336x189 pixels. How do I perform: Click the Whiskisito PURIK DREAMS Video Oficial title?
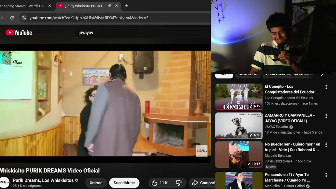(50, 171)
